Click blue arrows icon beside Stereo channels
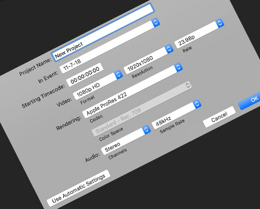Screen dimensions: 260x209 pos(146,130)
